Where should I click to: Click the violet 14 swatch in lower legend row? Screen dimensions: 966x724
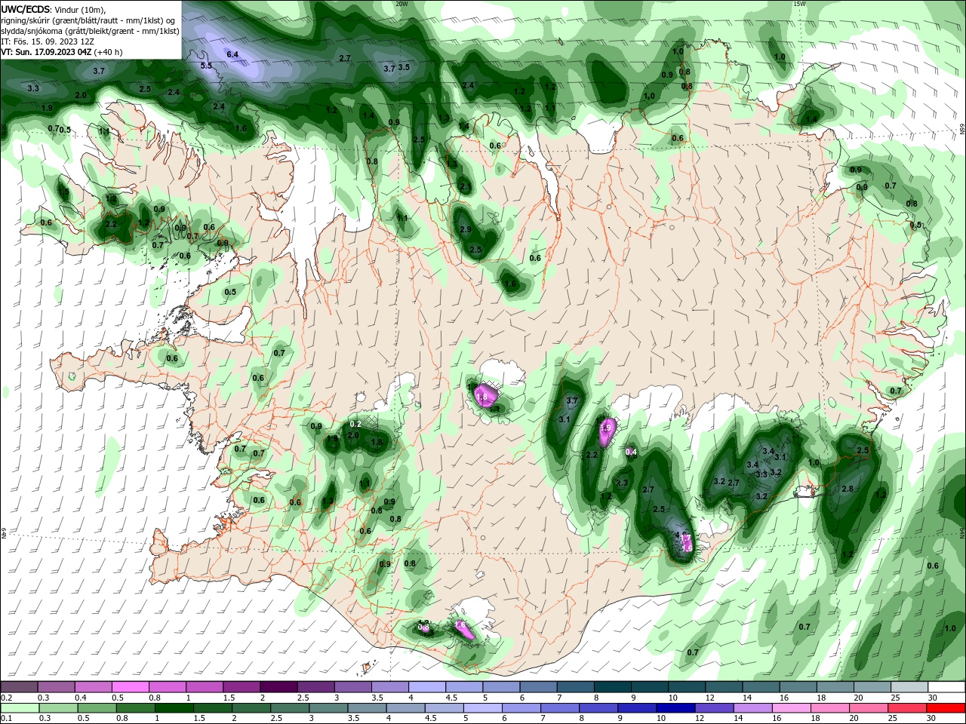click(x=753, y=708)
